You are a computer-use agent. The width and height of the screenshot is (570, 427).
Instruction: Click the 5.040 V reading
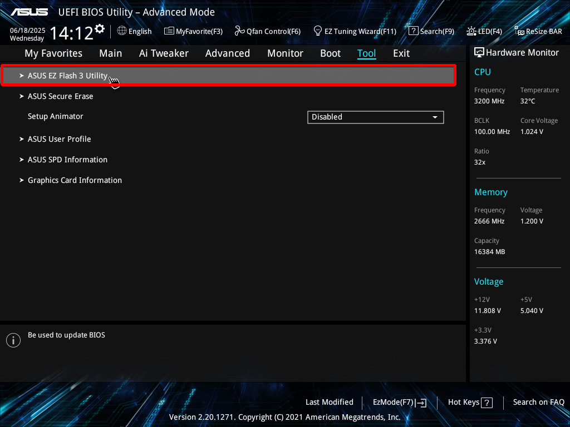[x=532, y=310]
